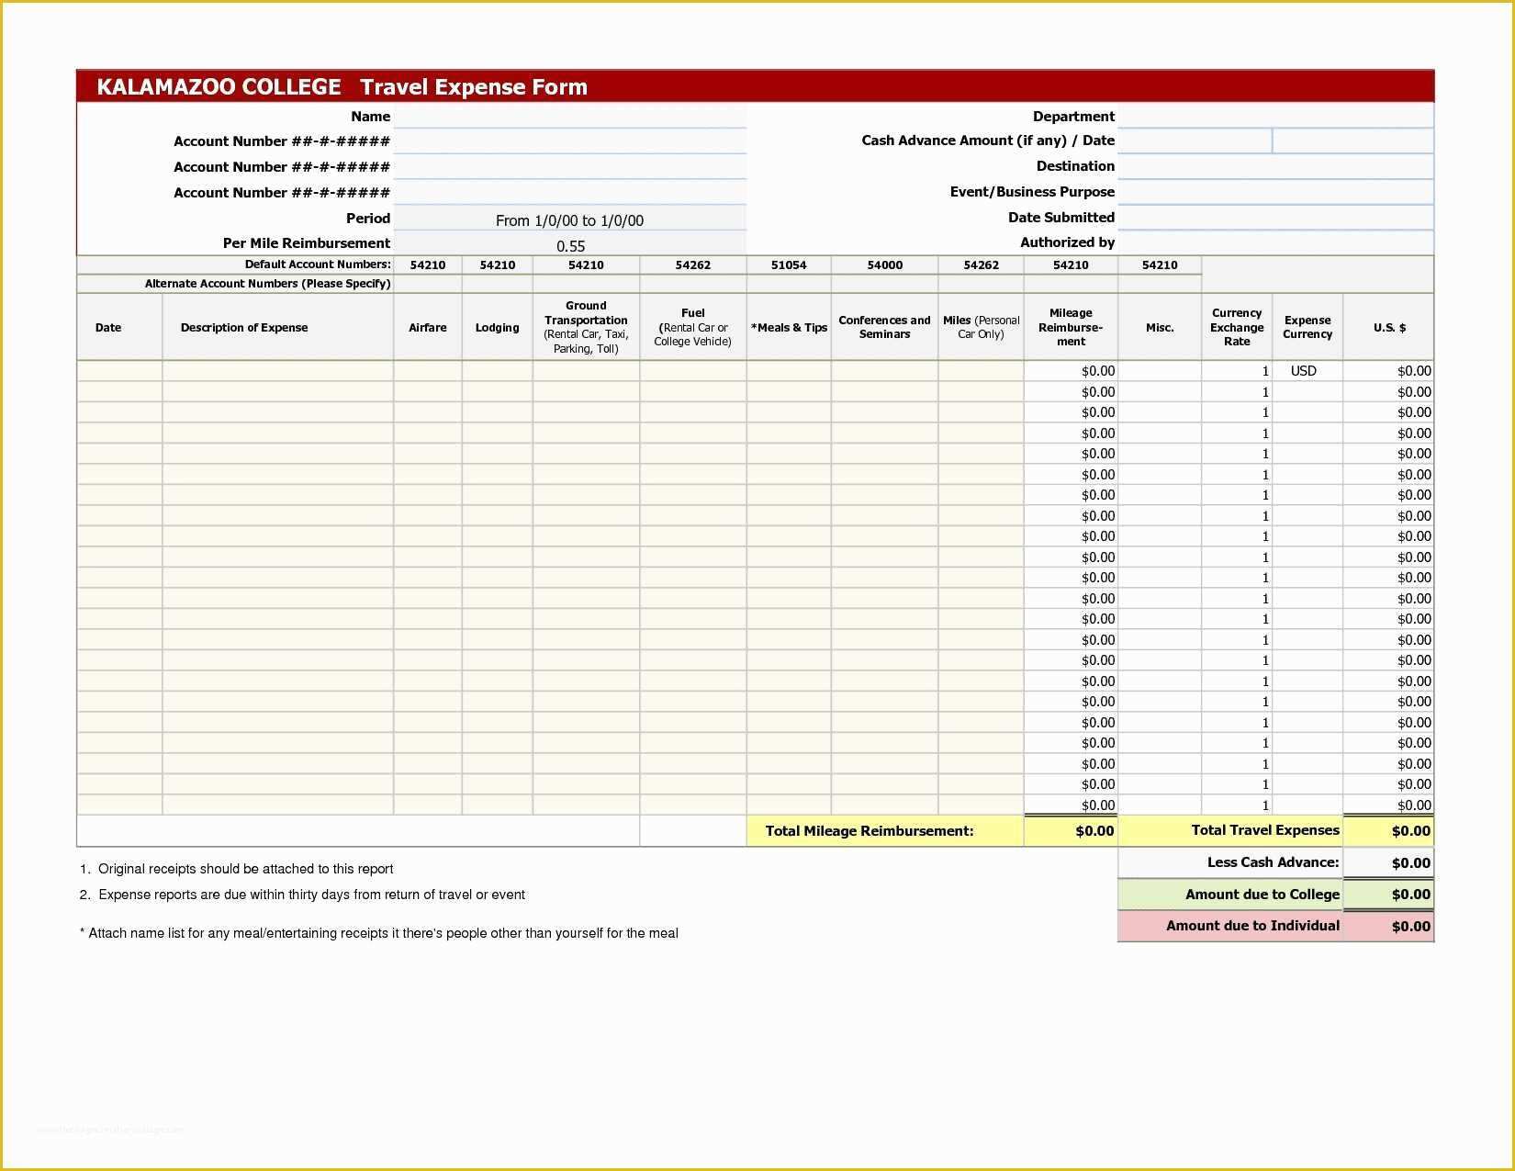The image size is (1515, 1171).
Task: Click the Miles (Personal Car Only) header
Action: point(981,327)
